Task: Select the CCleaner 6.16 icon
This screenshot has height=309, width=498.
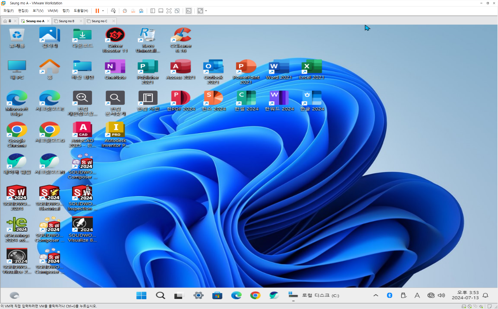Action: click(x=181, y=40)
